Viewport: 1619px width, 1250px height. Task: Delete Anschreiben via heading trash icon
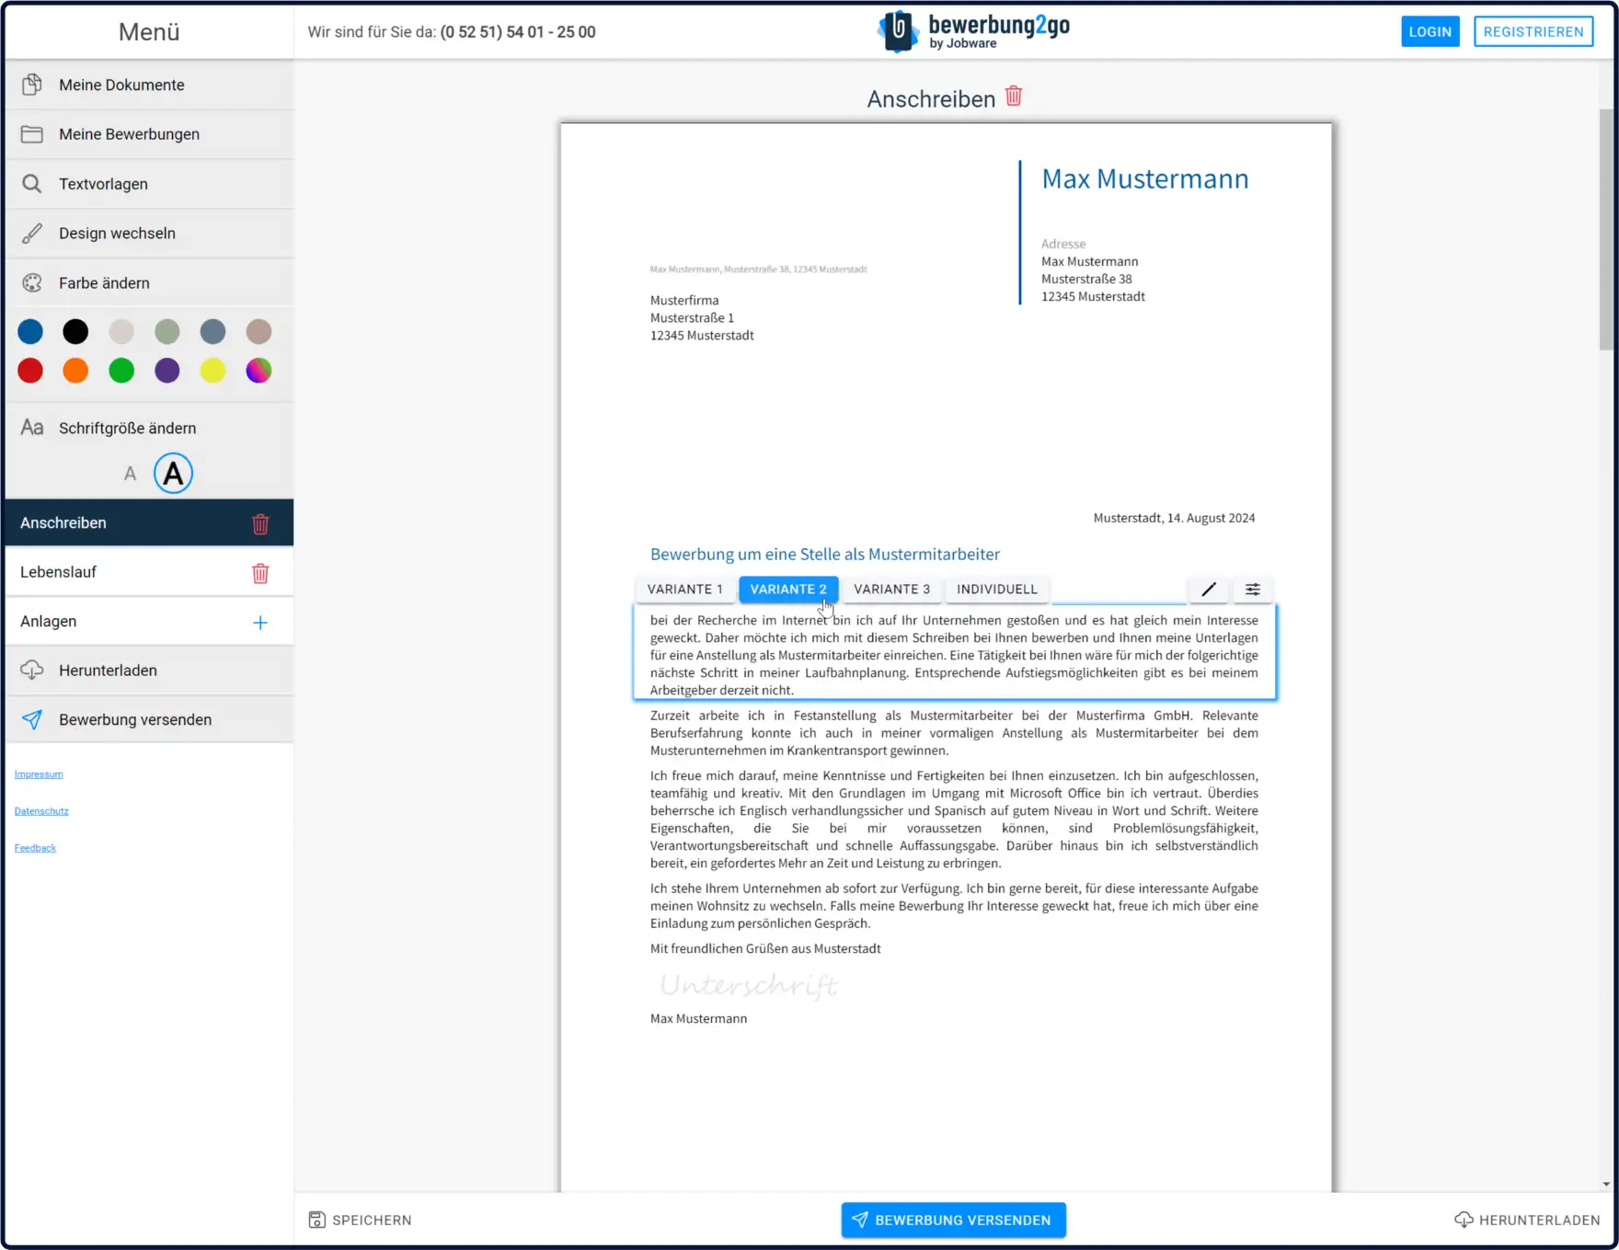coord(1014,96)
